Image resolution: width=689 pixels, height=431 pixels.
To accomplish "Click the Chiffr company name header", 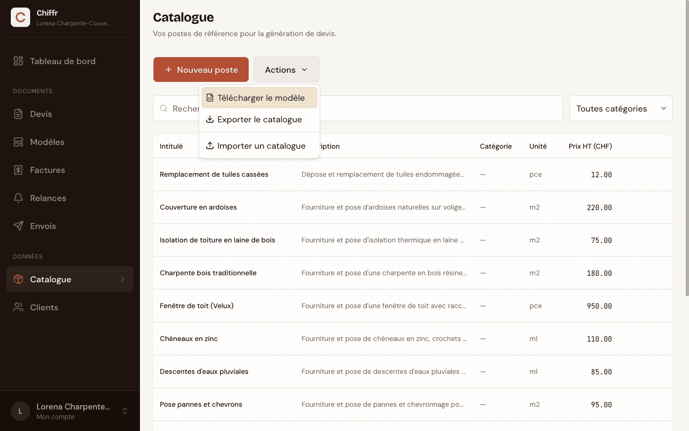I will point(47,13).
